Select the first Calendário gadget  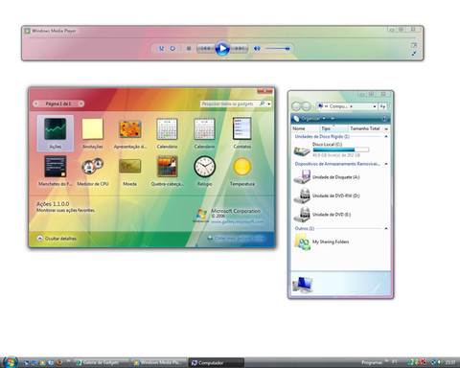tap(167, 133)
